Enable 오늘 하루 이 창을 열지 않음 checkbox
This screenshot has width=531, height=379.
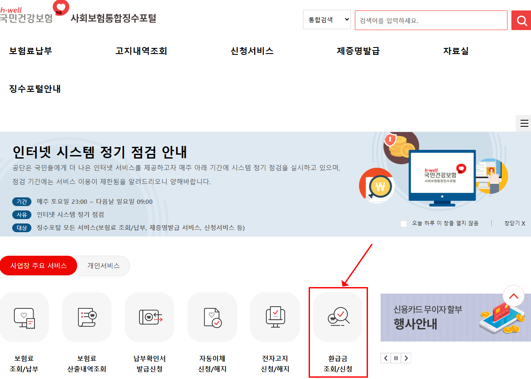[403, 223]
